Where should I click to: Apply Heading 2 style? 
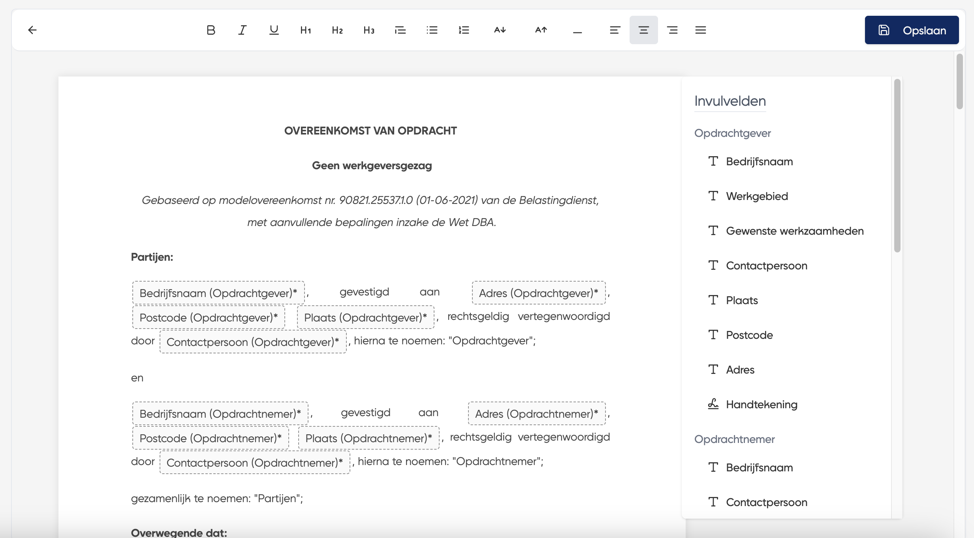[337, 30]
